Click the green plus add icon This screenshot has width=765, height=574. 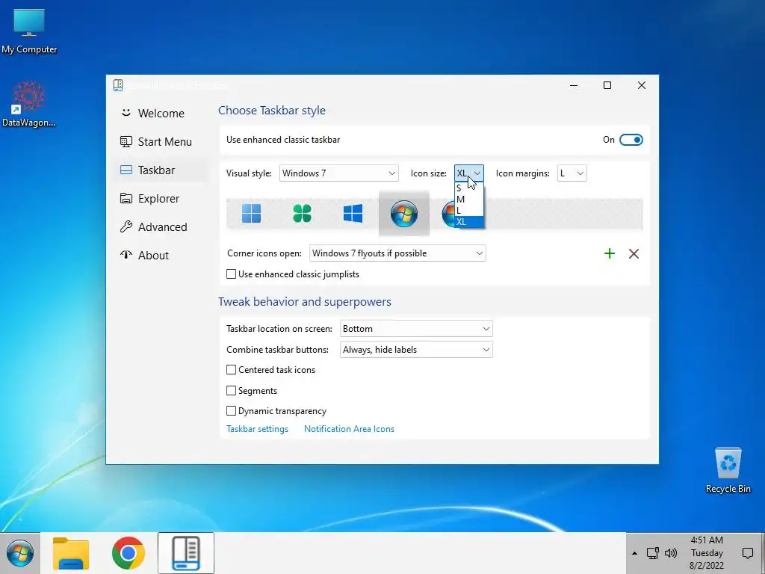click(610, 253)
